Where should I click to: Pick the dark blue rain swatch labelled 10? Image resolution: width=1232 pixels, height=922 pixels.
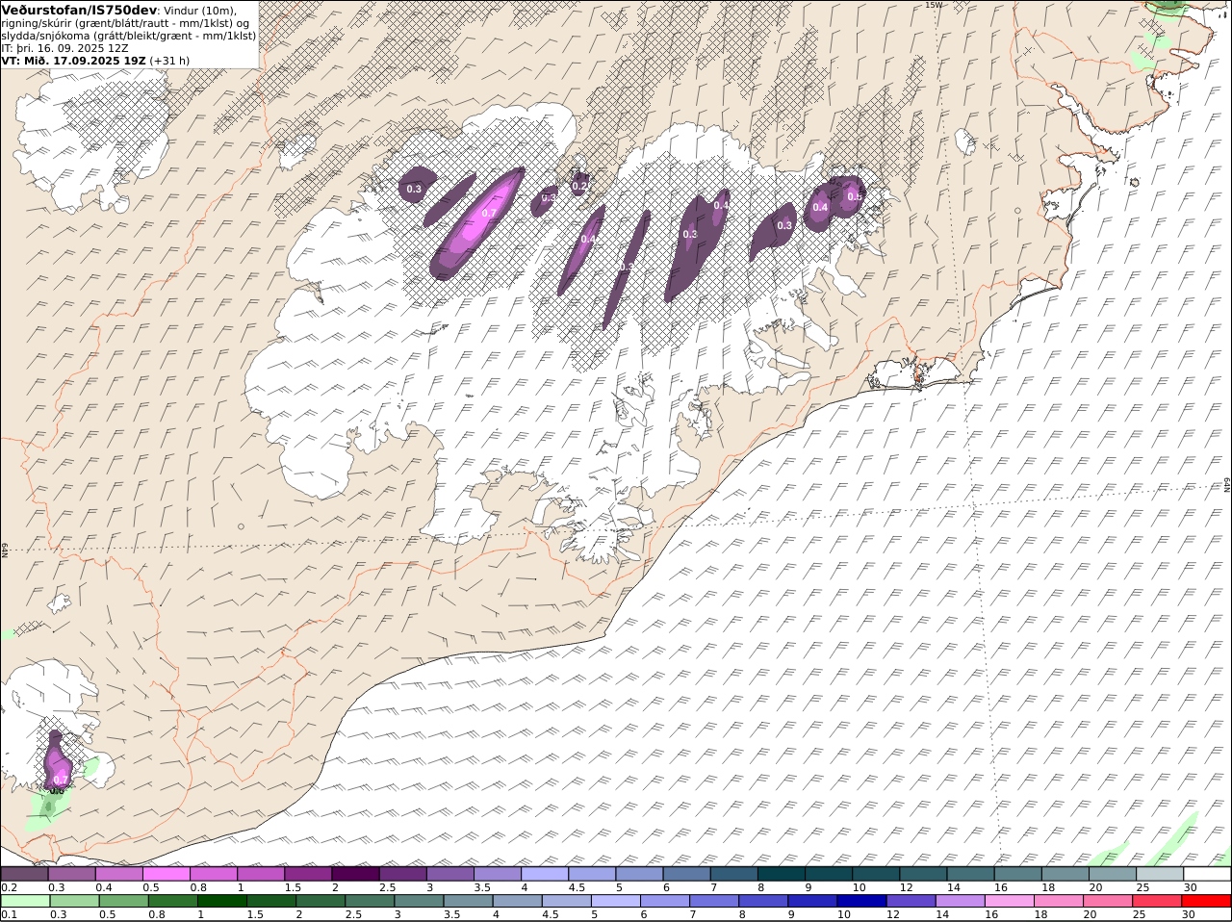click(861, 902)
